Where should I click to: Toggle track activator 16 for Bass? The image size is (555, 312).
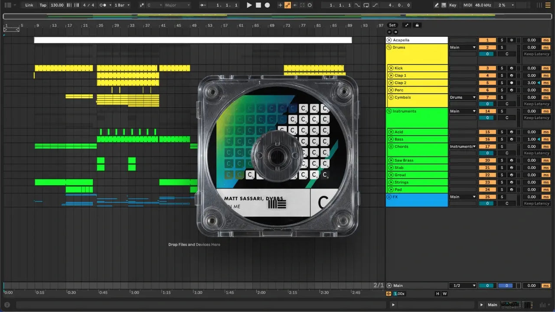pos(487,139)
